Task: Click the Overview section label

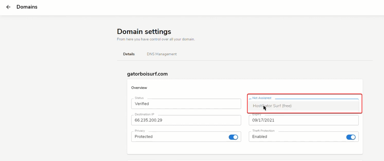Action: tap(139, 87)
